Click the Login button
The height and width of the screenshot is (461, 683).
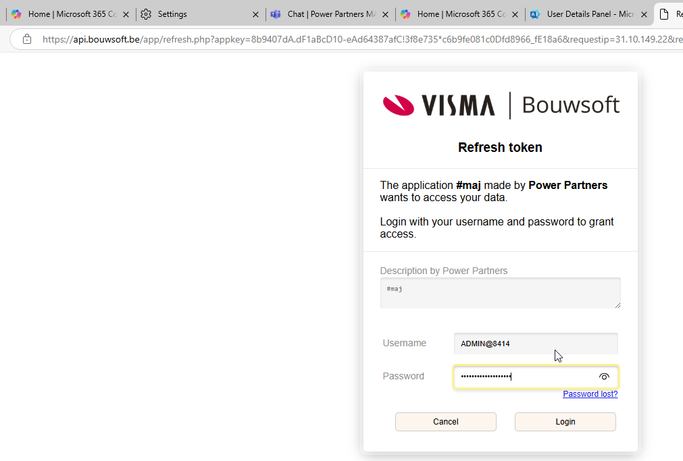[565, 422]
